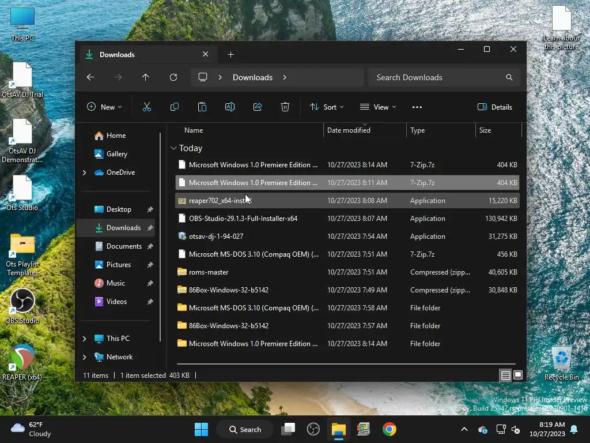Screen dimensions: 590x443
Task: Open the clock and date on taskbar
Action: 547,429
